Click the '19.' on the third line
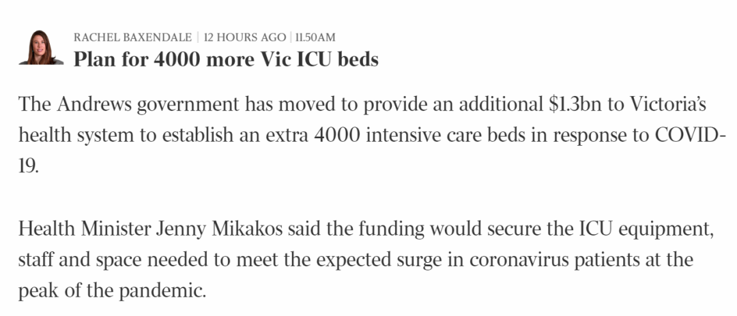 point(28,166)
